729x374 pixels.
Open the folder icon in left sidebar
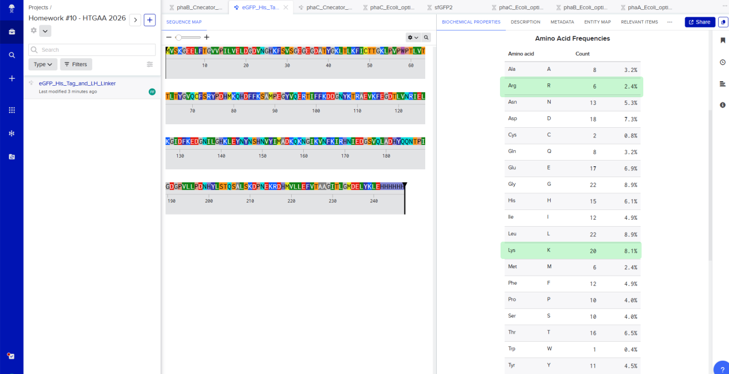click(12, 157)
